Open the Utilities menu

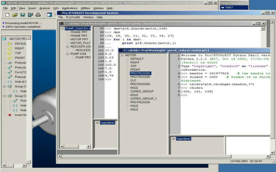pyautogui.click(x=85, y=8)
